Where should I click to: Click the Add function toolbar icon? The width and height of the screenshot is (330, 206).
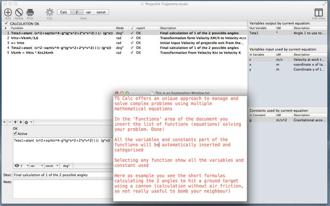click(x=8, y=12)
